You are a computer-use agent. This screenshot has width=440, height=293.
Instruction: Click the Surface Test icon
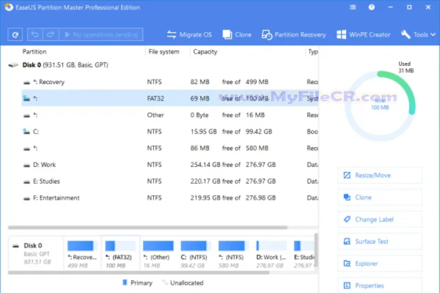[x=347, y=241]
